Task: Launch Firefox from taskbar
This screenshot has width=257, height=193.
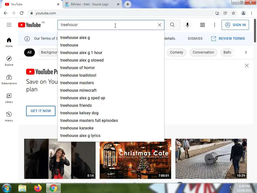Action: point(38,188)
